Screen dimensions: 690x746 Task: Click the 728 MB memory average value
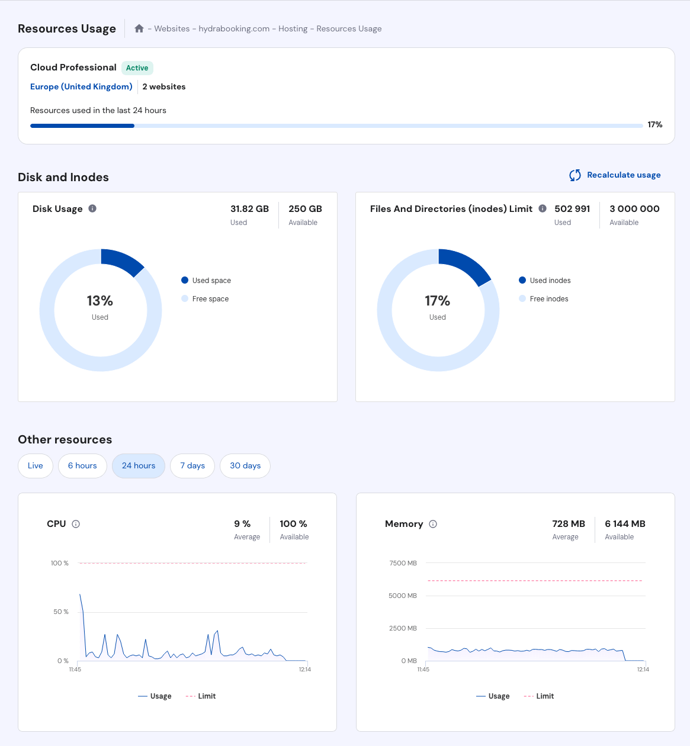[x=569, y=524]
